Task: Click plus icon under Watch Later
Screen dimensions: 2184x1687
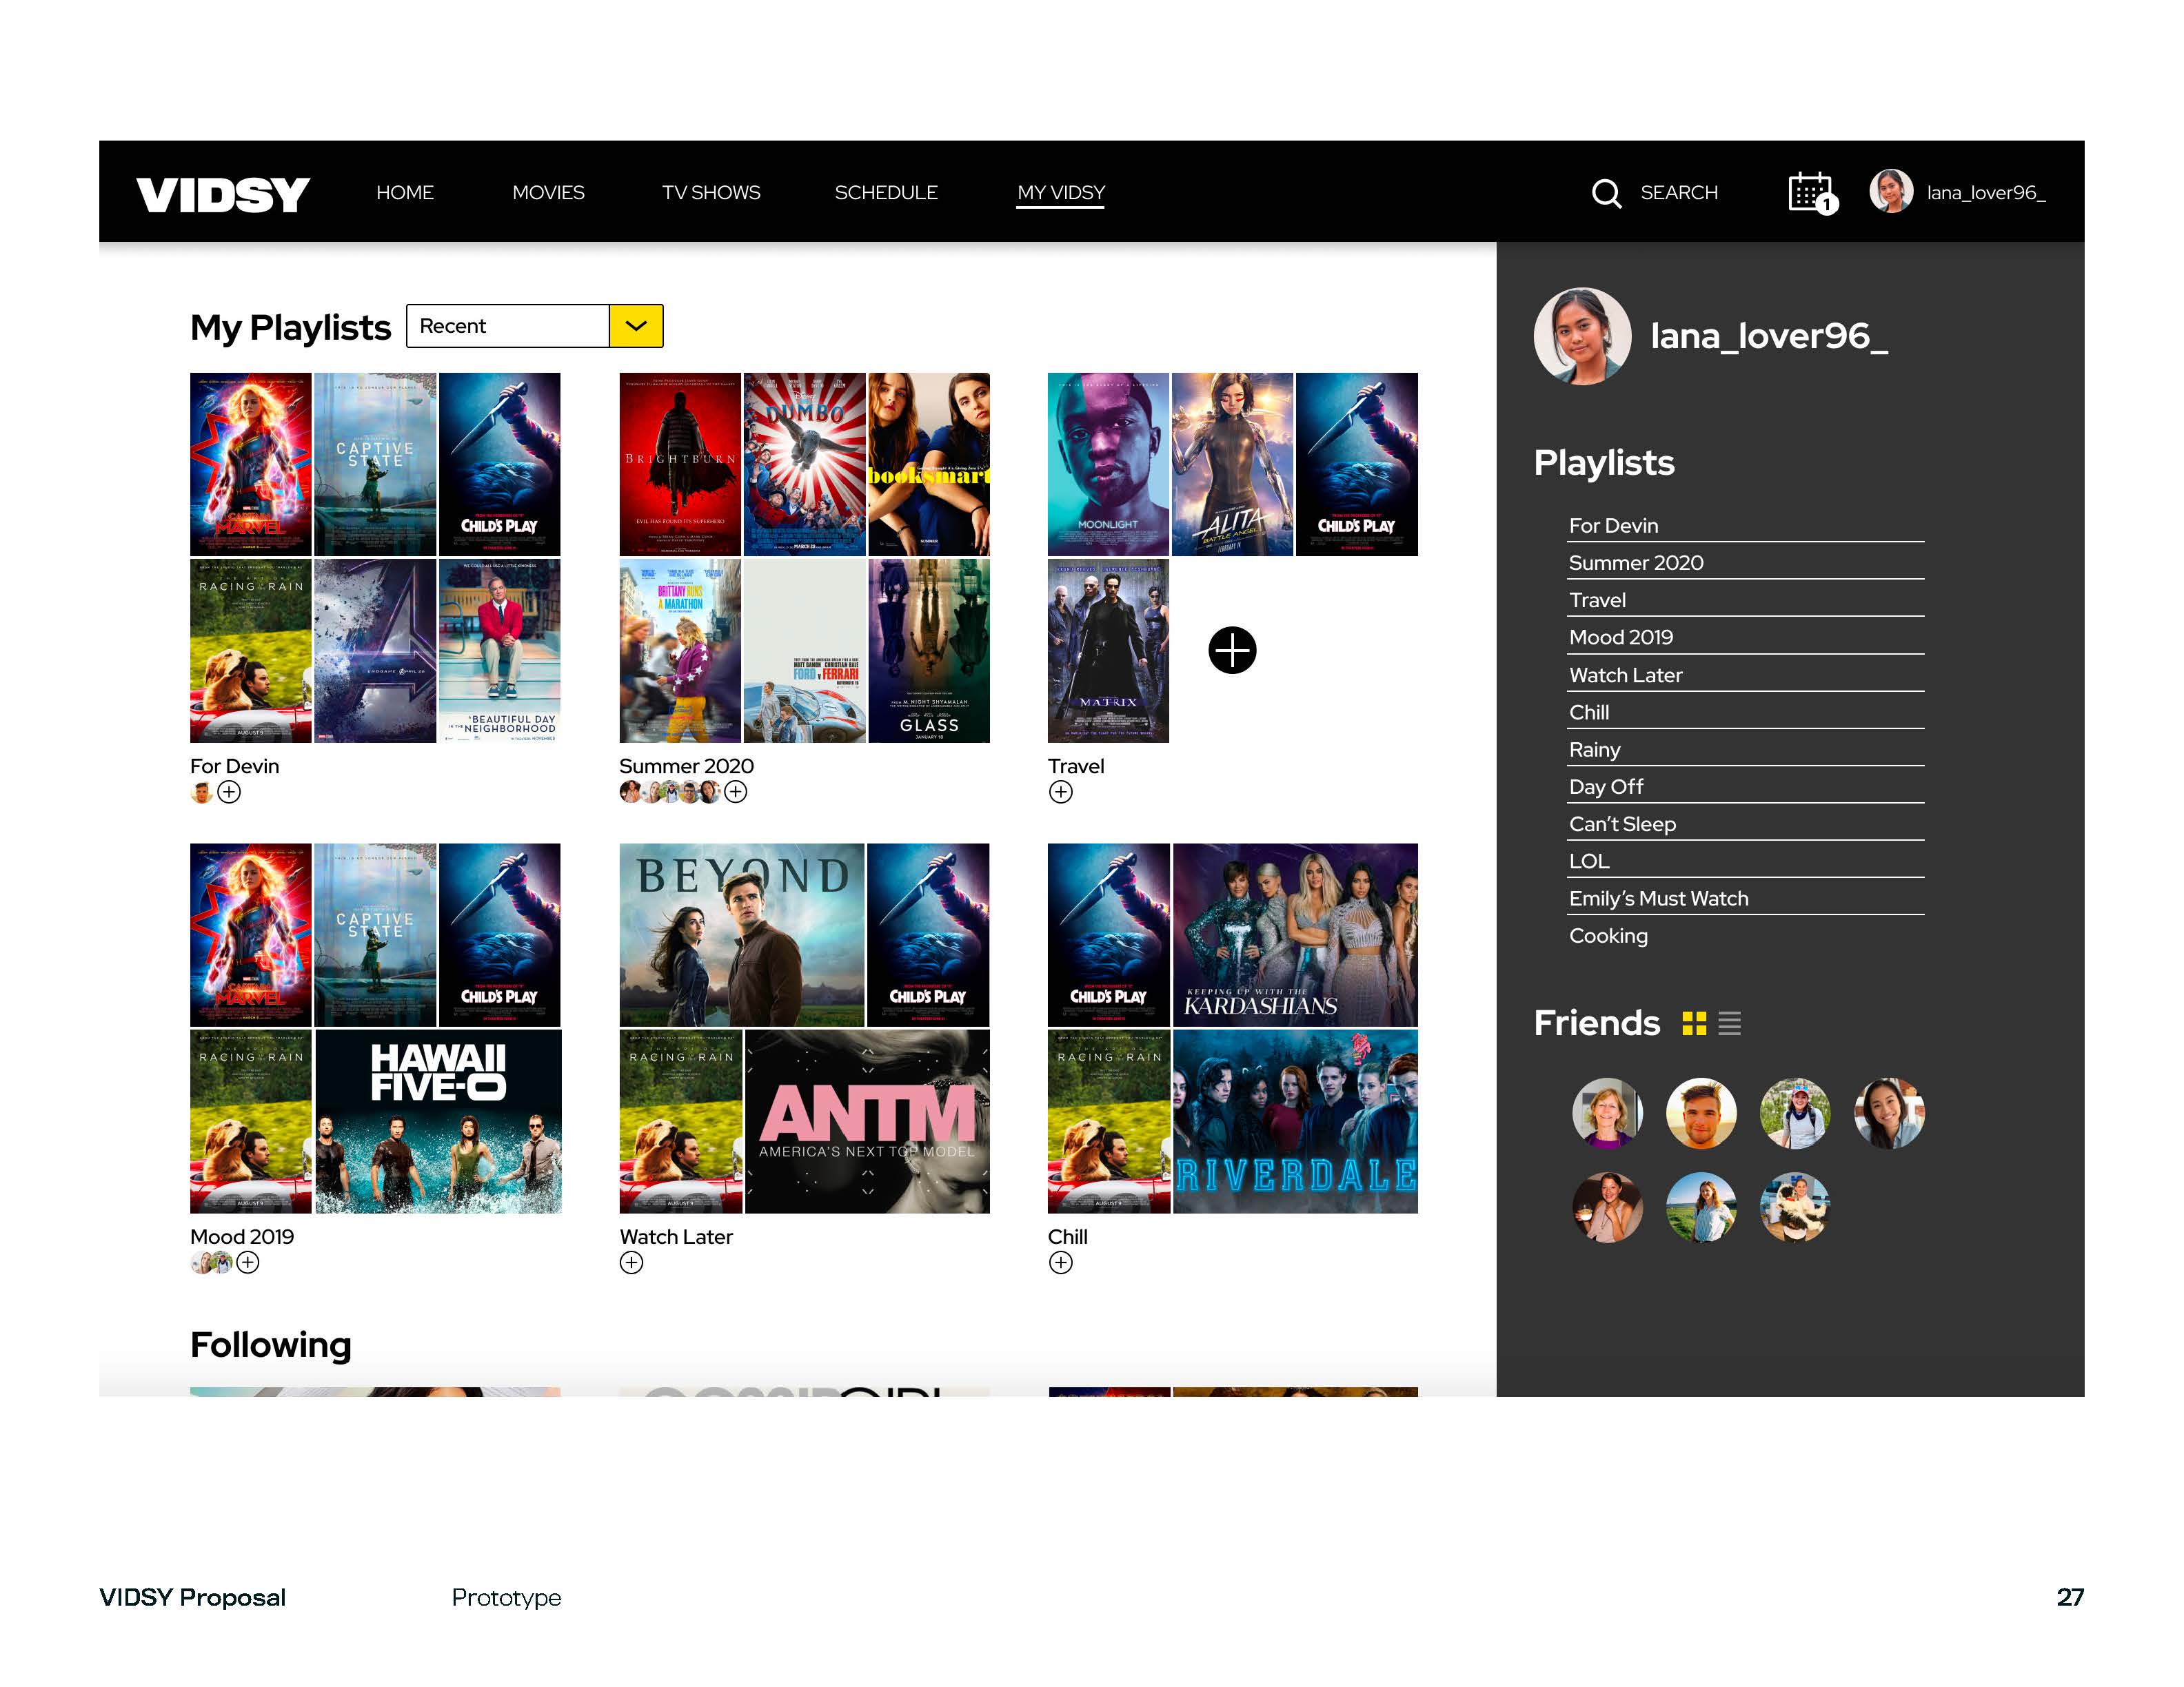Action: [632, 1262]
